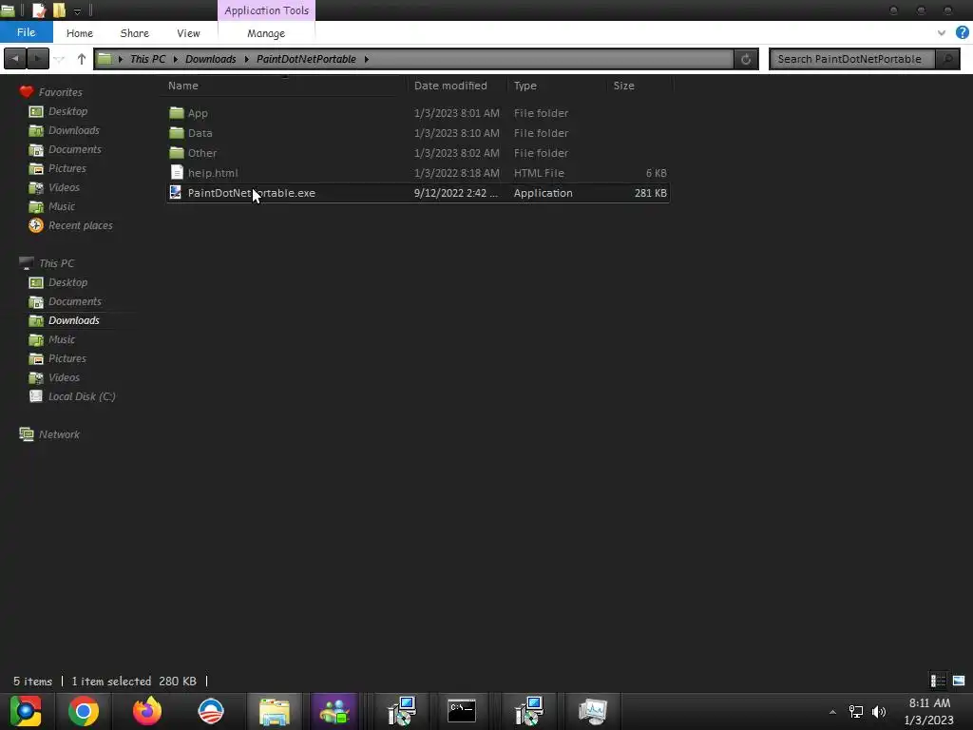Select the help.html file
Image resolution: width=973 pixels, height=730 pixels.
418,173
